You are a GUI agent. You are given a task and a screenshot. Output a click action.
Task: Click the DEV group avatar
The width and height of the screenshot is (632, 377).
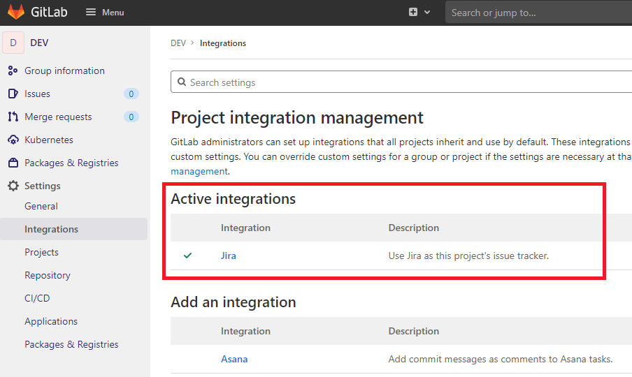pos(13,43)
